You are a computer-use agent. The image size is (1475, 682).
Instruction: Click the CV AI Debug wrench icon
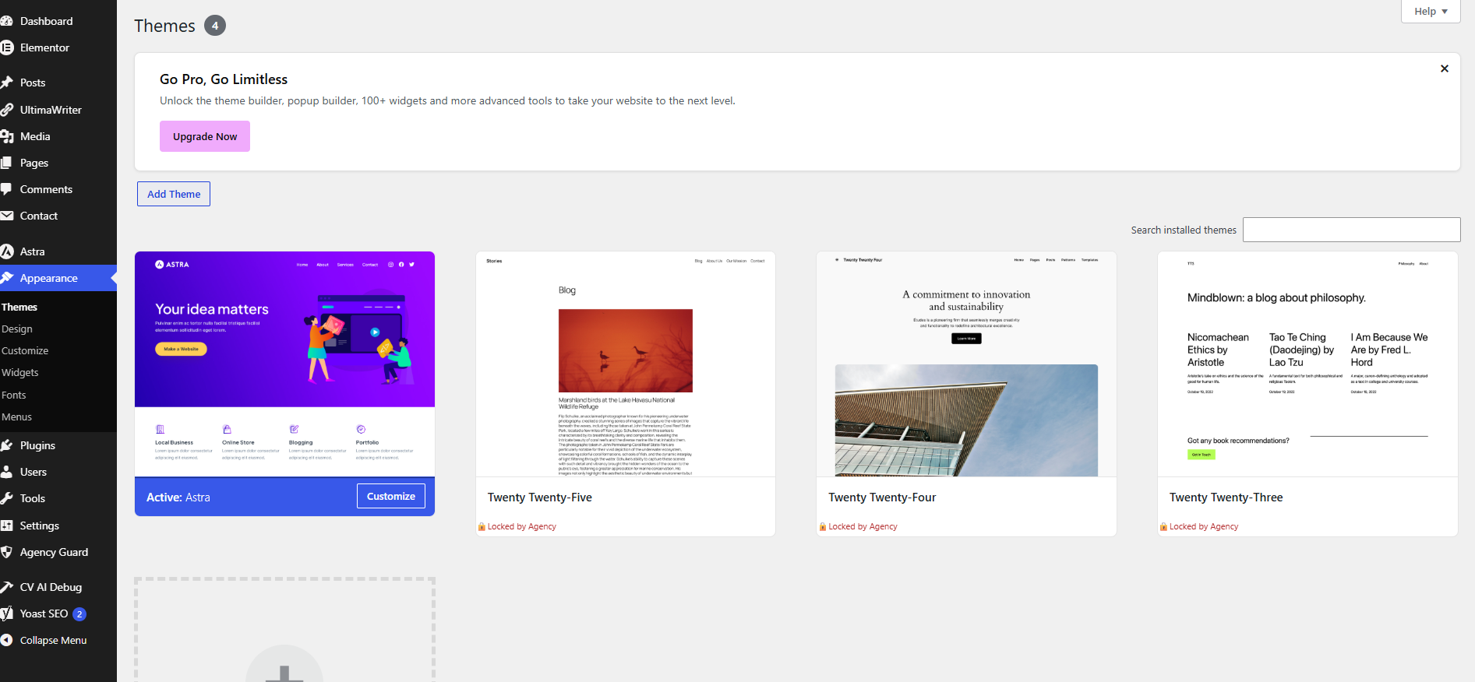(x=6, y=587)
